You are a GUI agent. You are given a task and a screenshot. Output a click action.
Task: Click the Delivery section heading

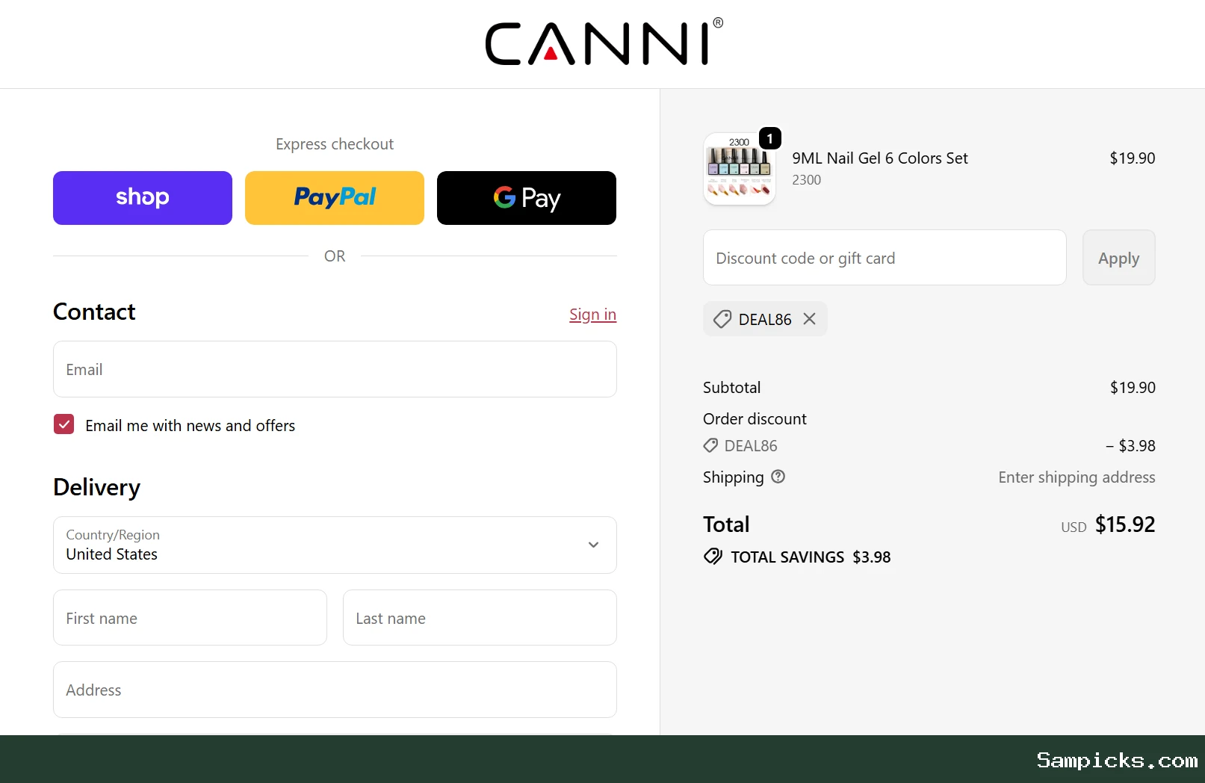point(96,487)
